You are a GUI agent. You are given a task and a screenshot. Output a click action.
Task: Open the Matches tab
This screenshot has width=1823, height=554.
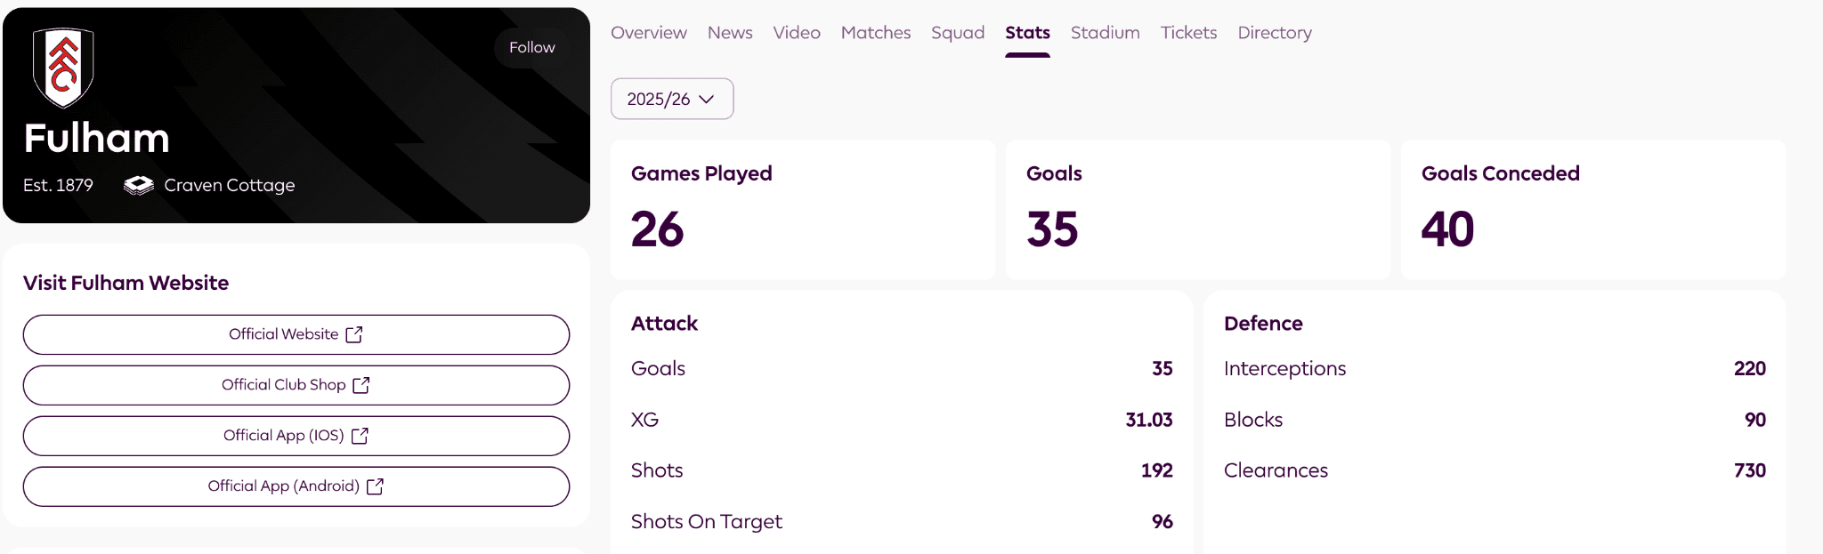875,32
